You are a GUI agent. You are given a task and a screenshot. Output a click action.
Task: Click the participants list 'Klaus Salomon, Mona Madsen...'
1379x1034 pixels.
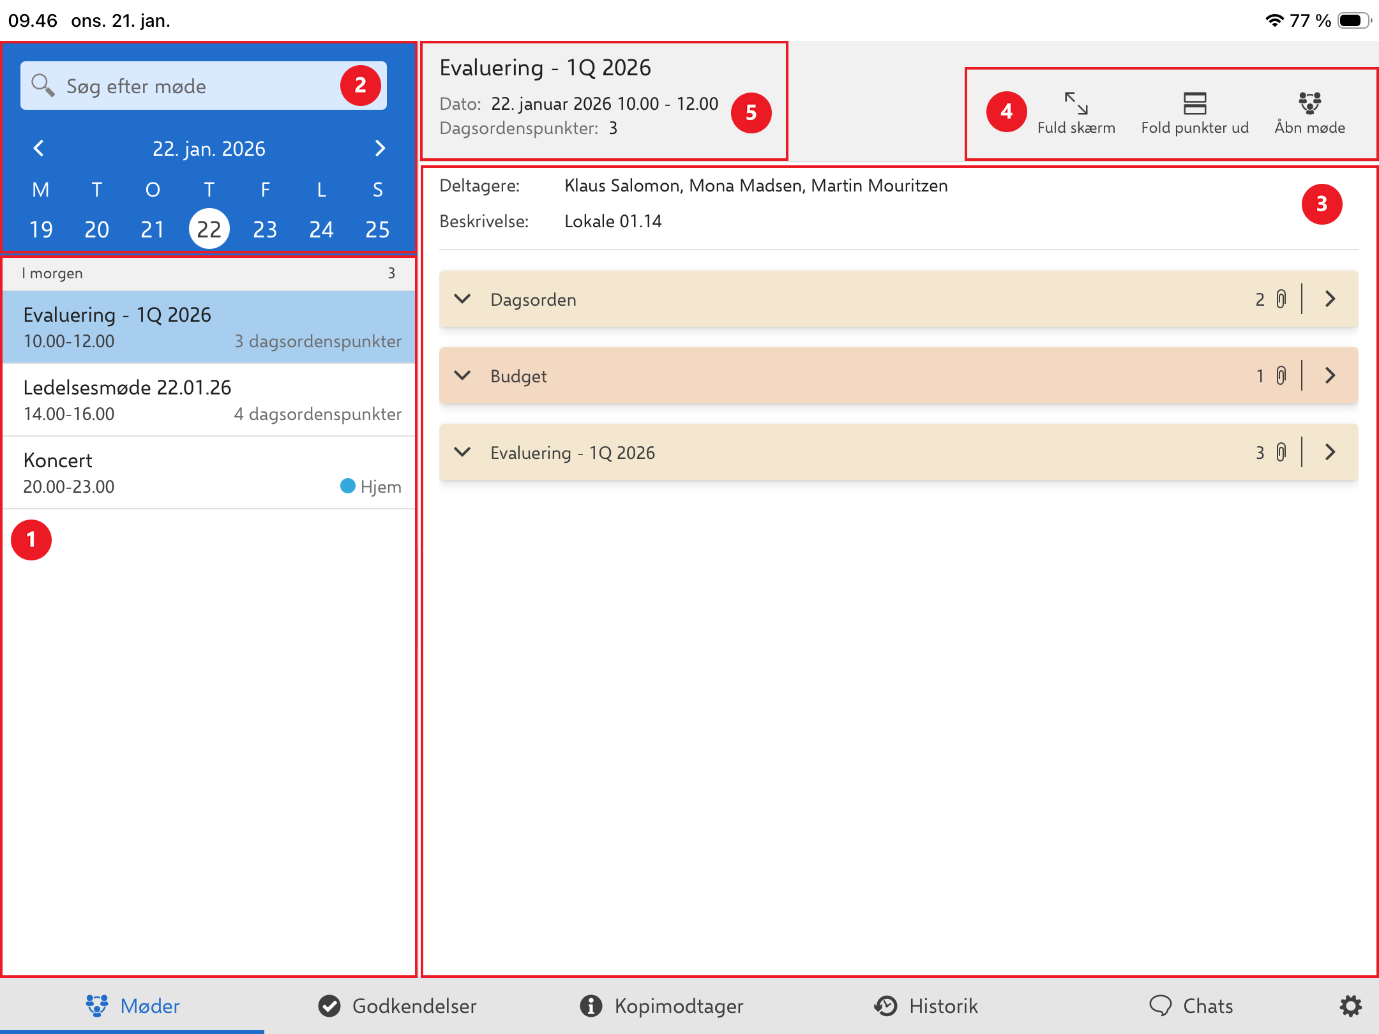(x=756, y=186)
